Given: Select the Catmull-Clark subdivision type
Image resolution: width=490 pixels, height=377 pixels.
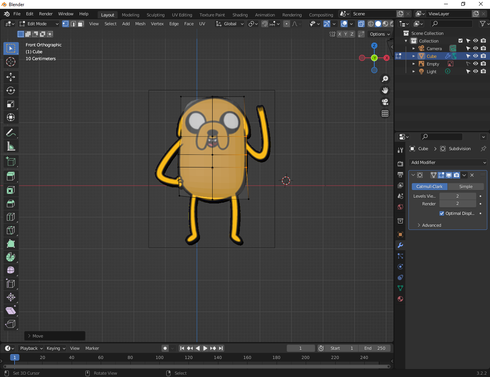Looking at the screenshot, I should (429, 187).
